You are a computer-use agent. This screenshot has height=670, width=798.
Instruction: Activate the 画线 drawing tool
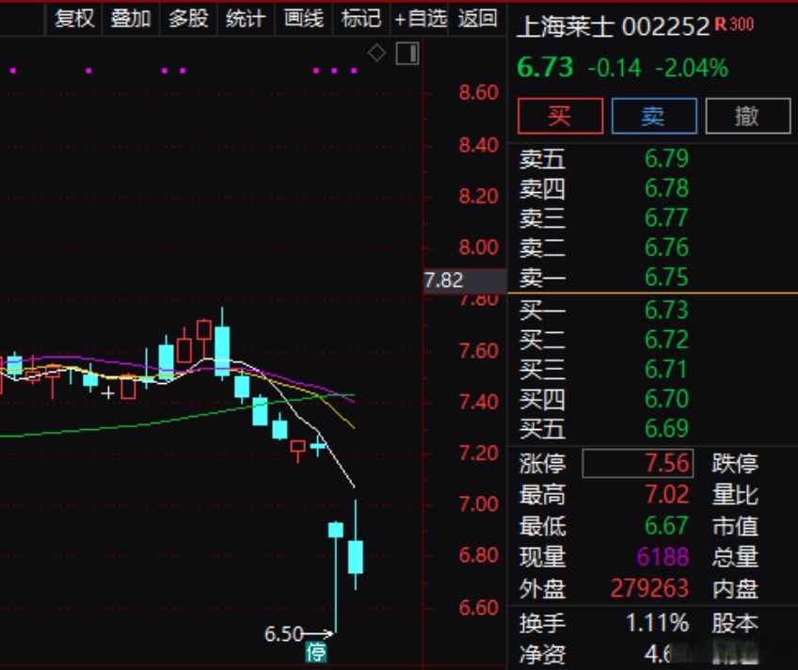304,19
